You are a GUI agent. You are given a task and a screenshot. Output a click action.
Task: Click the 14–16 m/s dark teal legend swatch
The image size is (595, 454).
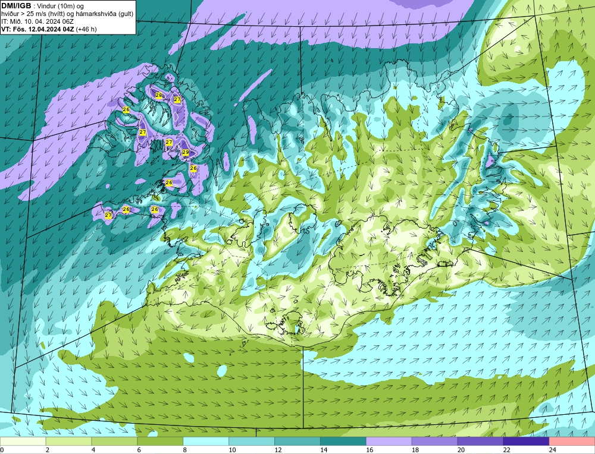(343, 442)
